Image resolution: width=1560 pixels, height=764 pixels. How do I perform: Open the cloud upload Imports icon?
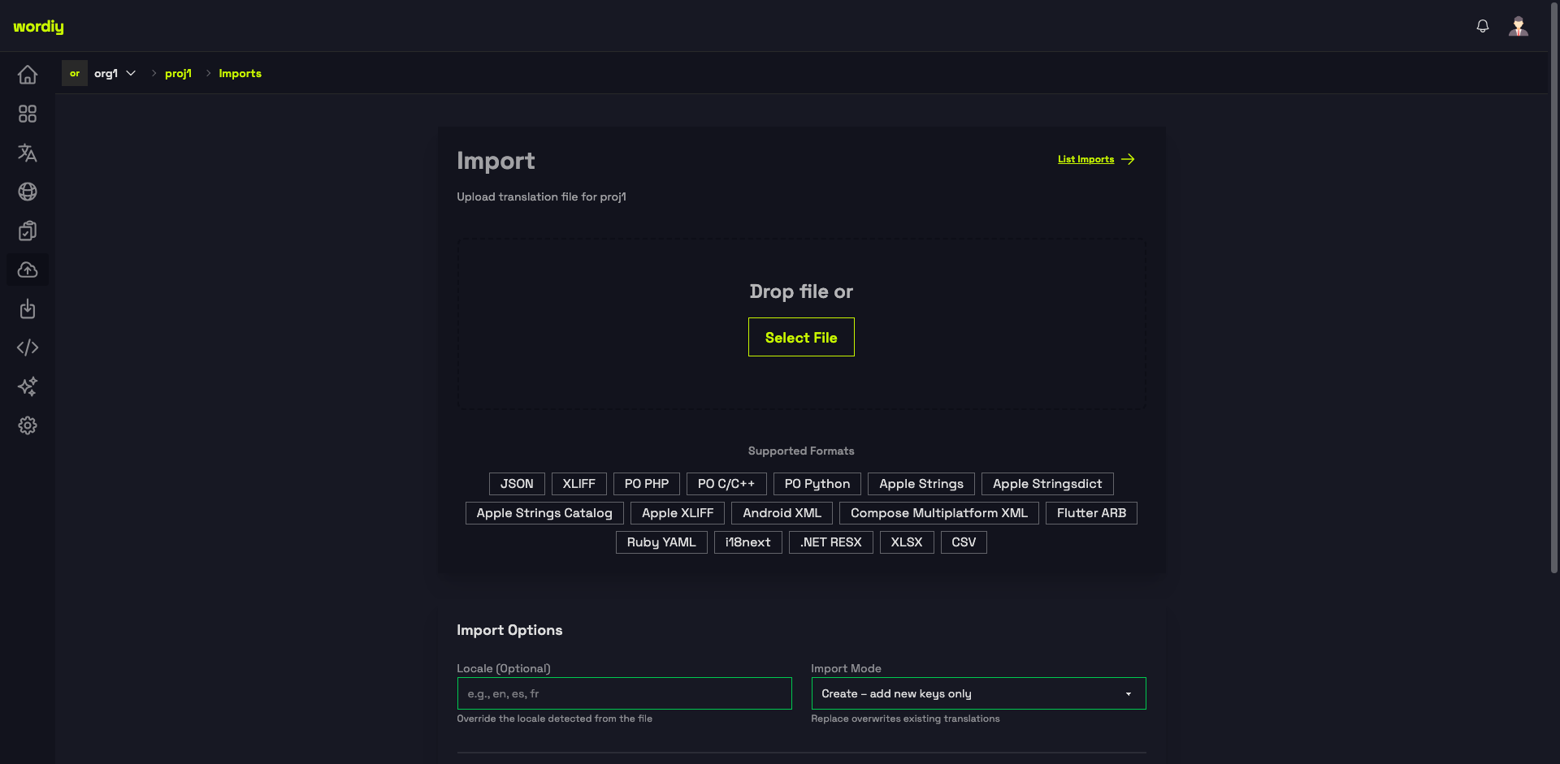[x=28, y=270]
